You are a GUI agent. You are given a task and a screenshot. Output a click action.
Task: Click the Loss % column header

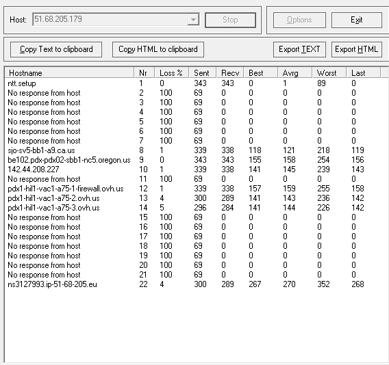coord(171,73)
